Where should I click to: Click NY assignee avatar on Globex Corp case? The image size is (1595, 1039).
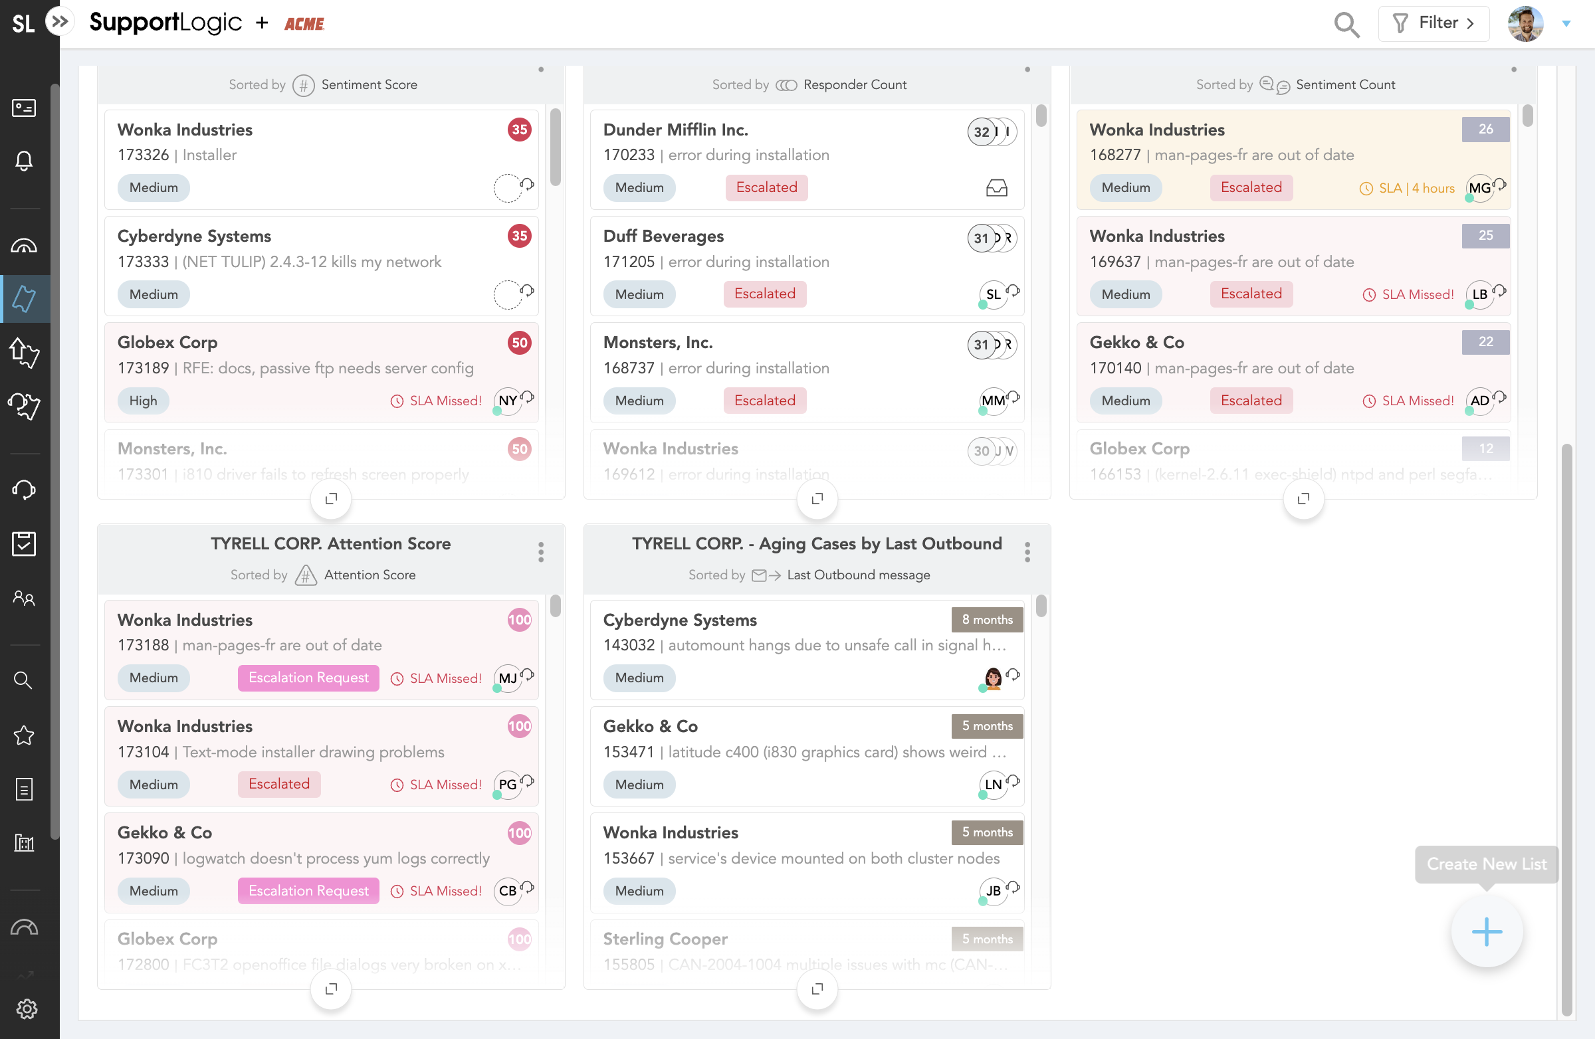(507, 401)
